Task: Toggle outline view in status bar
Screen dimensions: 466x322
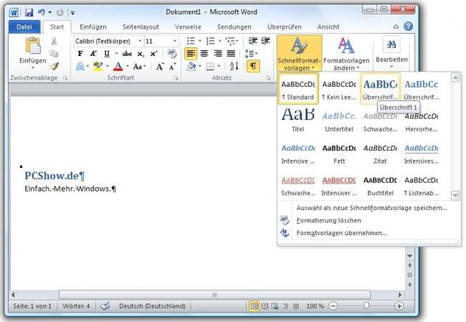Action: tap(285, 306)
